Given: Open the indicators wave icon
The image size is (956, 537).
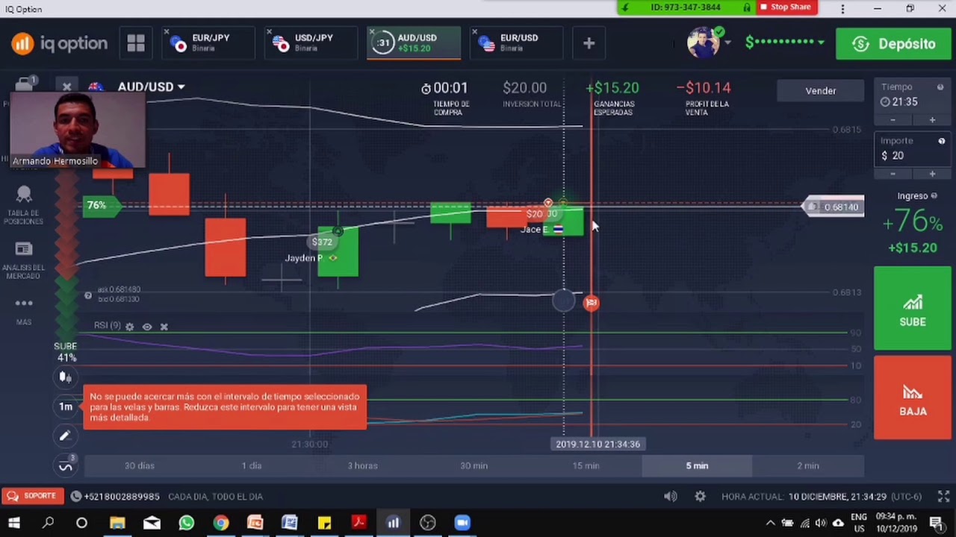Looking at the screenshot, I should 66,465.
